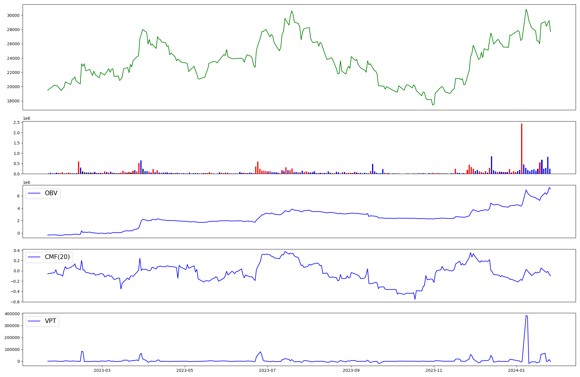Screen dimensions: 580x377
Task: Click the OBV legend blue line sample
Action: [34, 193]
